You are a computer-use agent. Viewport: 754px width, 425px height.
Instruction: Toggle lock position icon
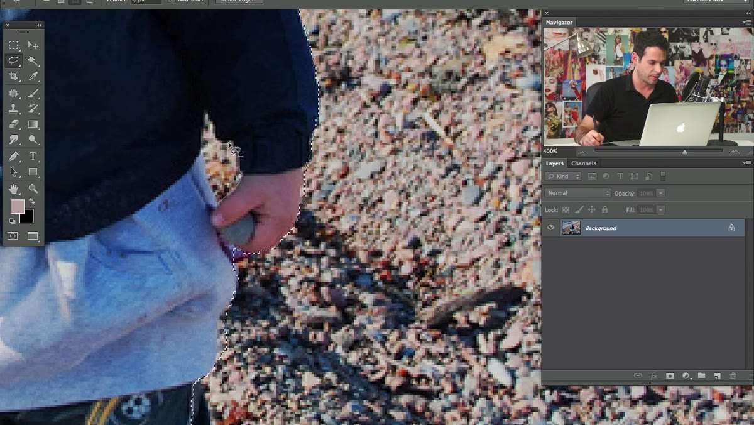coord(592,209)
